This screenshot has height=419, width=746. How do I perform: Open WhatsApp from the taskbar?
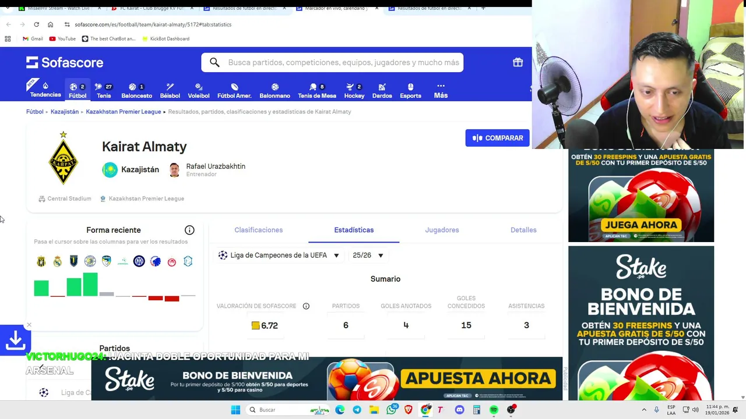click(x=391, y=410)
